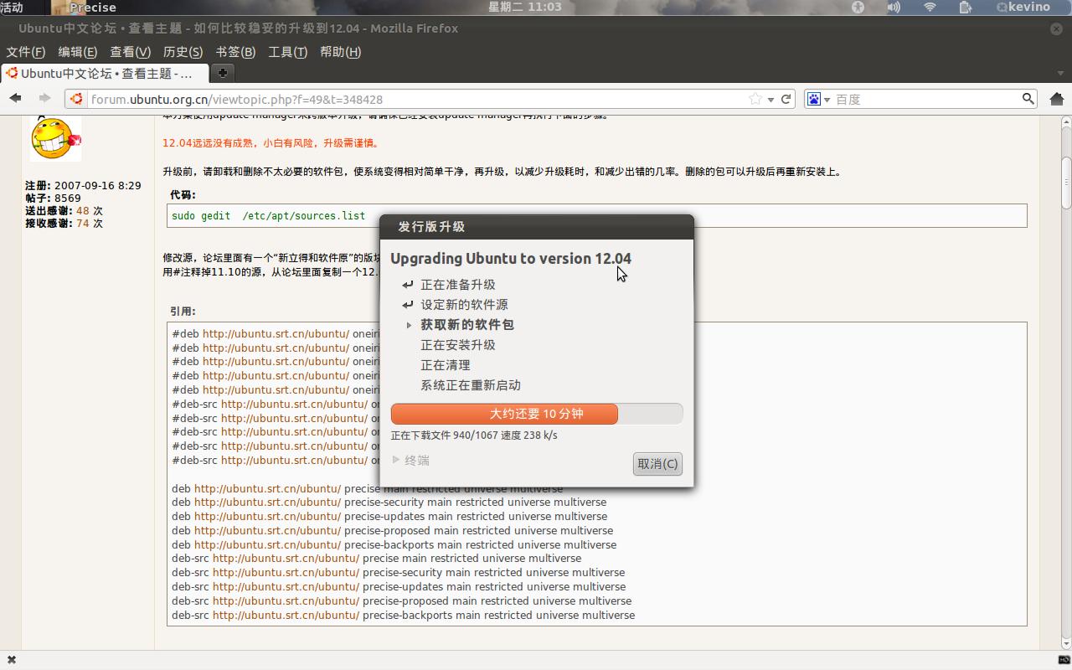Screen dimensions: 1072x670
Task: Click the red 12.04远远没有成熟 warning text
Action: 272,143
